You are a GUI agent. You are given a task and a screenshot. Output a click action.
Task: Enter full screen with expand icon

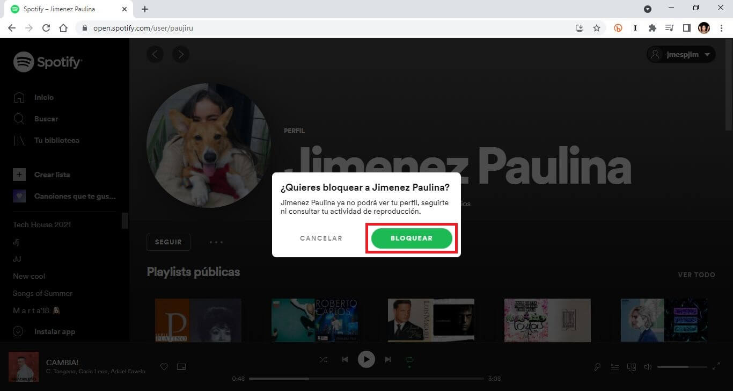(x=716, y=367)
